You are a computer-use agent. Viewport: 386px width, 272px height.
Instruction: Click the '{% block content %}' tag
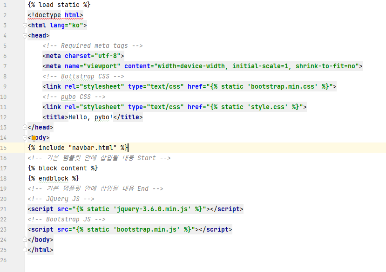pyautogui.click(x=63, y=168)
